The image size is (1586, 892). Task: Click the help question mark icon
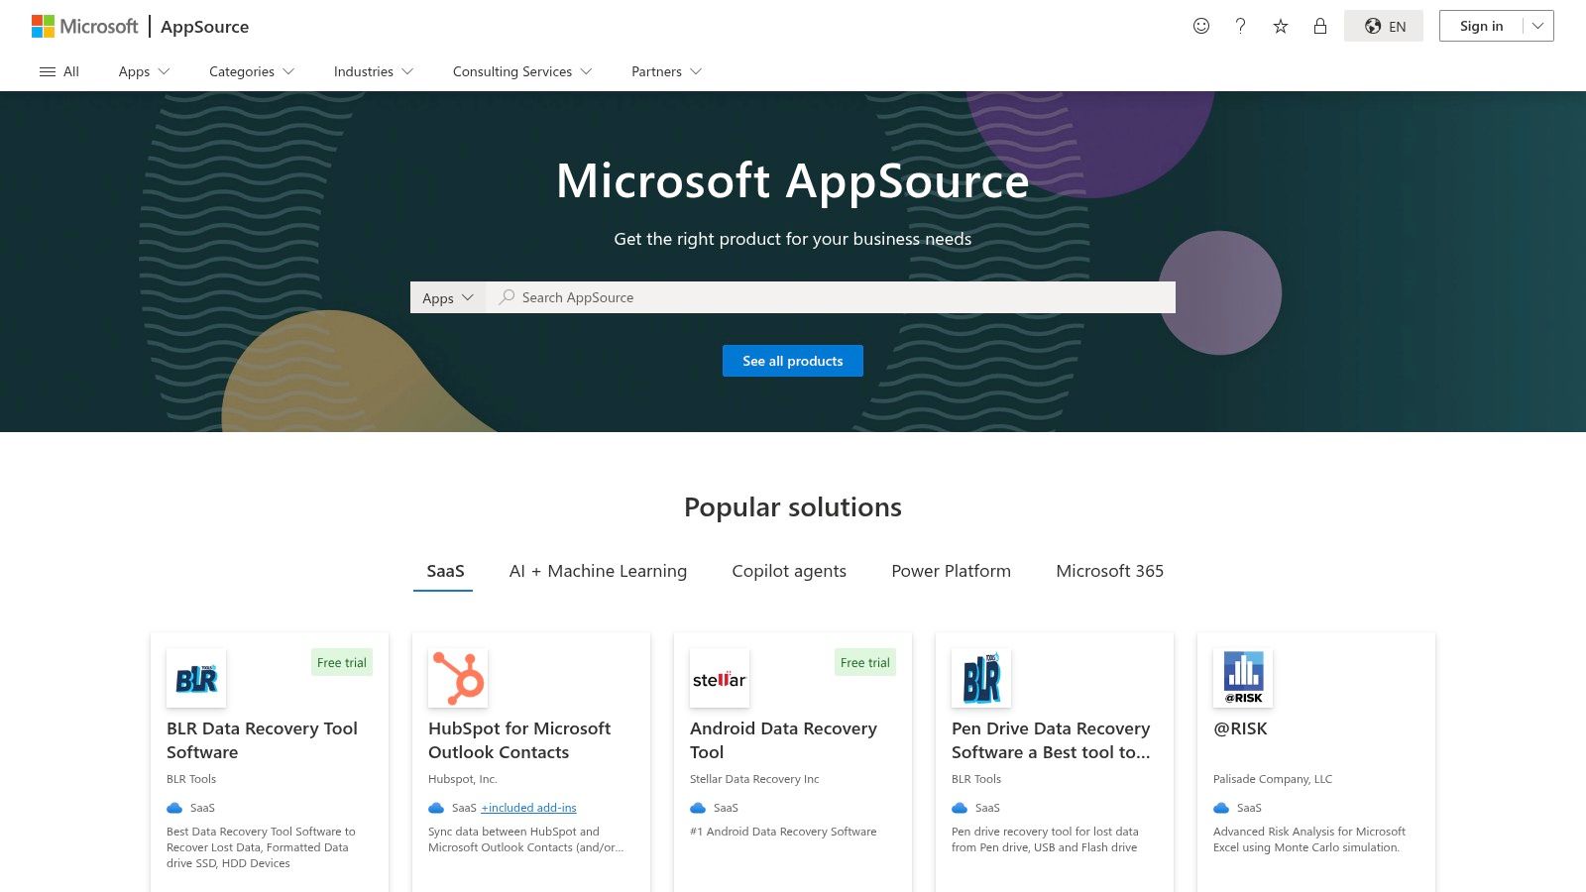tap(1241, 26)
